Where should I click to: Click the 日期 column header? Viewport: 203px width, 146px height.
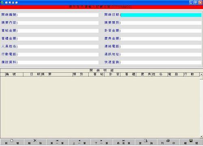point(32,74)
